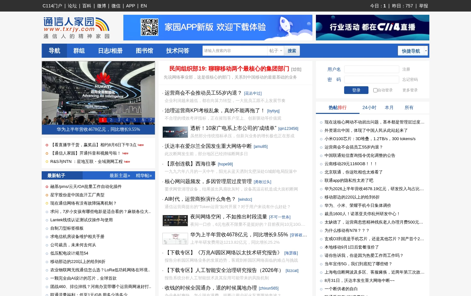Click the 忘记密码 link

coord(410,80)
